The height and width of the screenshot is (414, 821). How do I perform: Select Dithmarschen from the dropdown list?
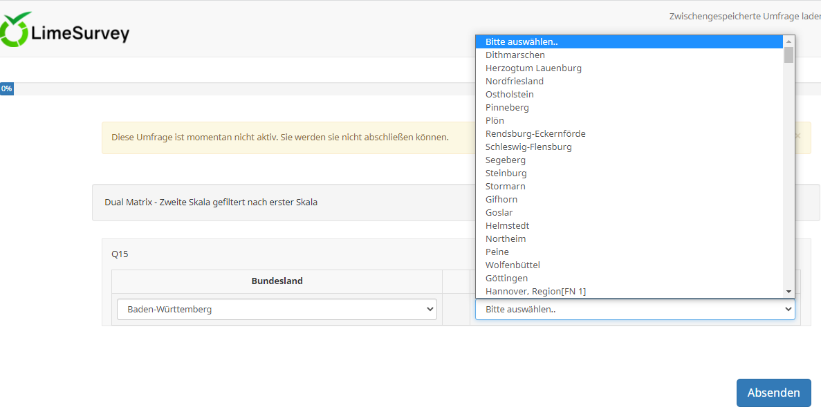pos(515,55)
